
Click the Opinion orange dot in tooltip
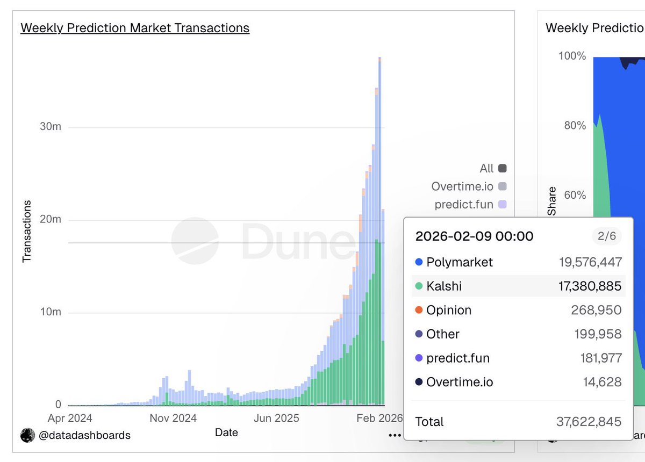point(419,311)
